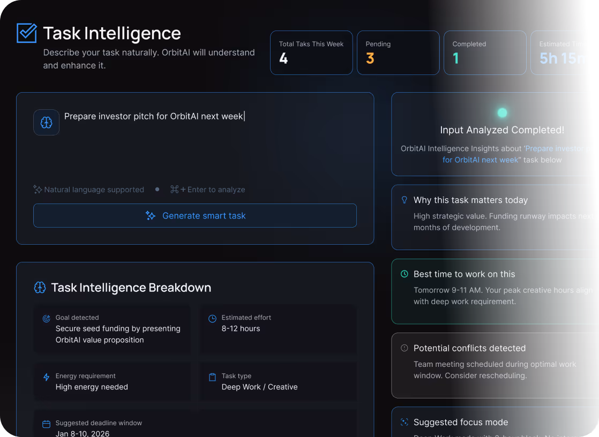
Task: Select the sparkles icon on Generate smart task
Action: click(x=150, y=216)
